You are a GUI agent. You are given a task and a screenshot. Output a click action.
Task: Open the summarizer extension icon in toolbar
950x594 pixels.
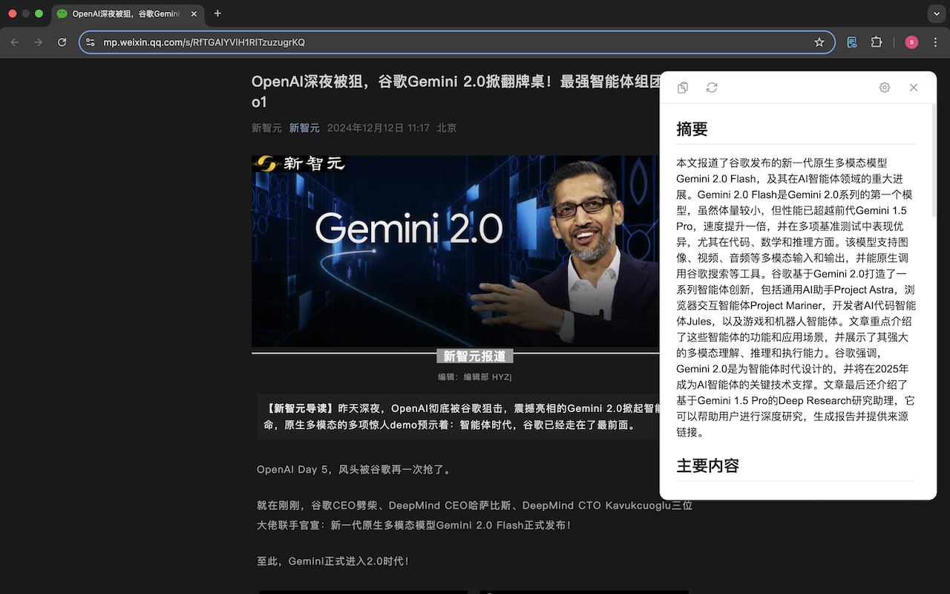pyautogui.click(x=852, y=42)
